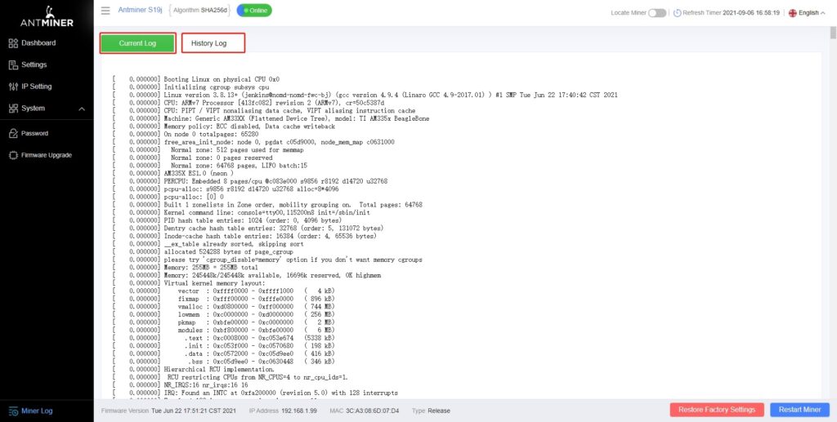Click Restore Factory Settings button
Screen dimensions: 837x422
717,410
